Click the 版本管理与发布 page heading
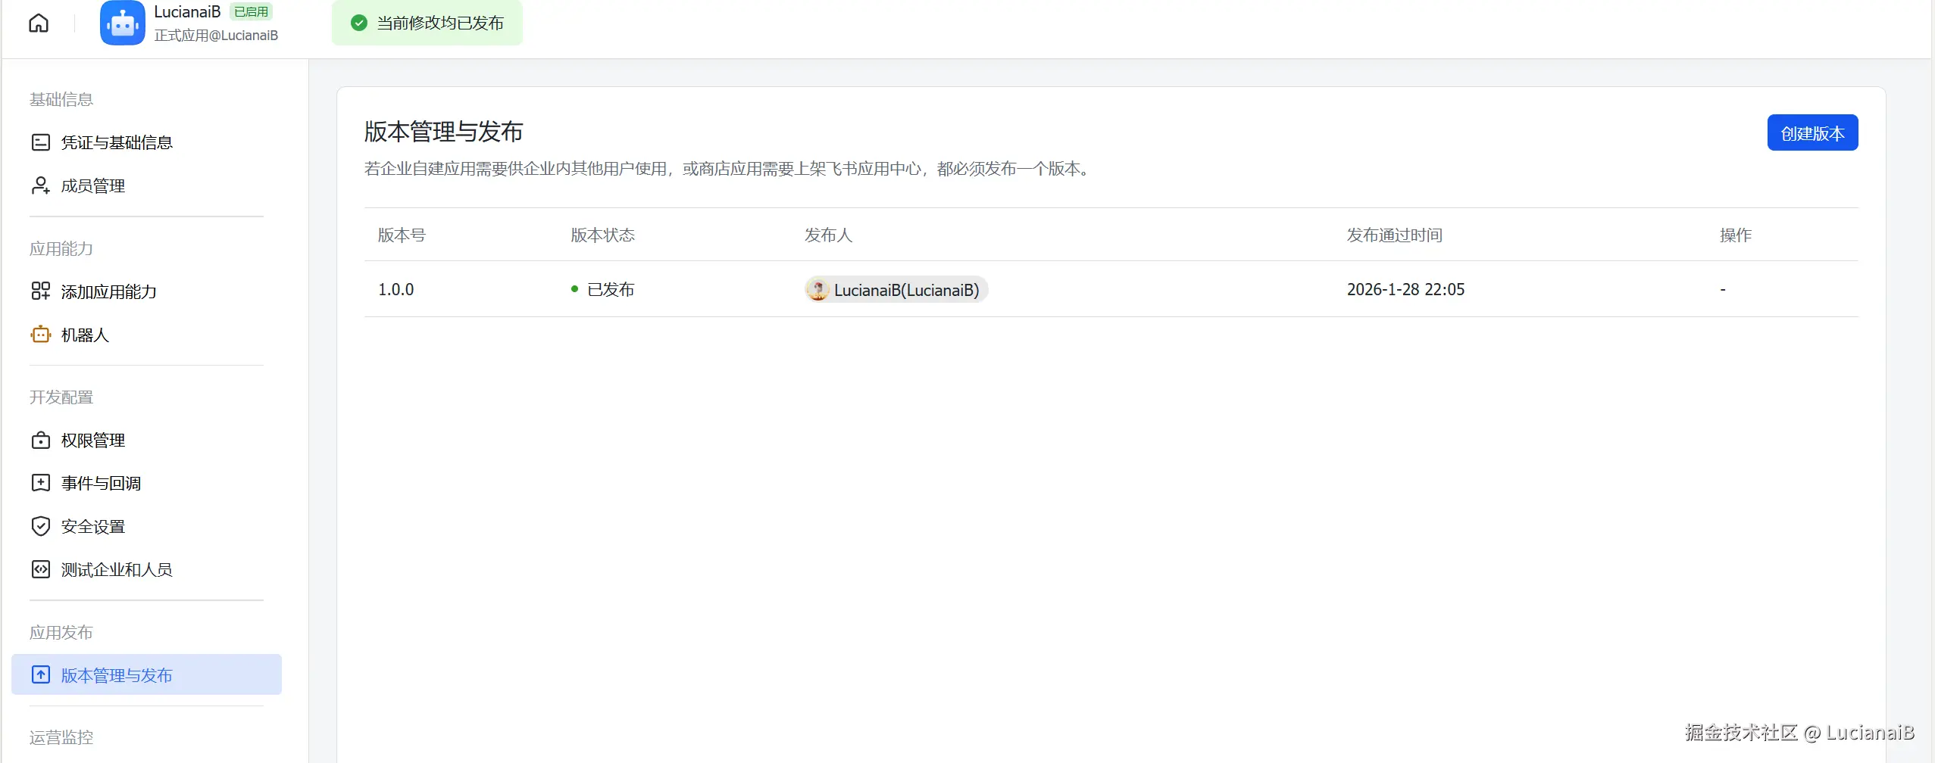Viewport: 1935px width, 763px height. [x=444, y=132]
